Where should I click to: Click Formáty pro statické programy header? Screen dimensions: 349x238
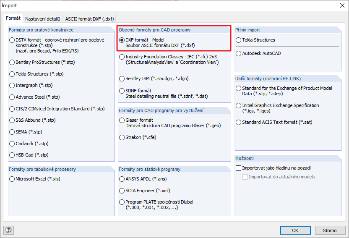[x=150, y=169]
